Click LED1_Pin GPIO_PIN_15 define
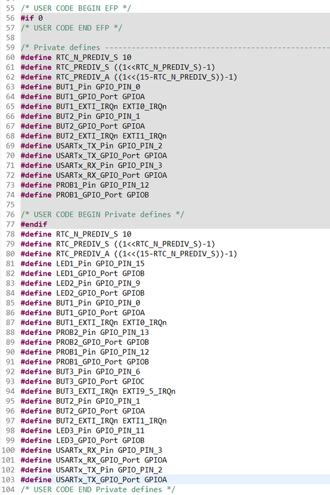The width and height of the screenshot is (330, 495). 83,263
